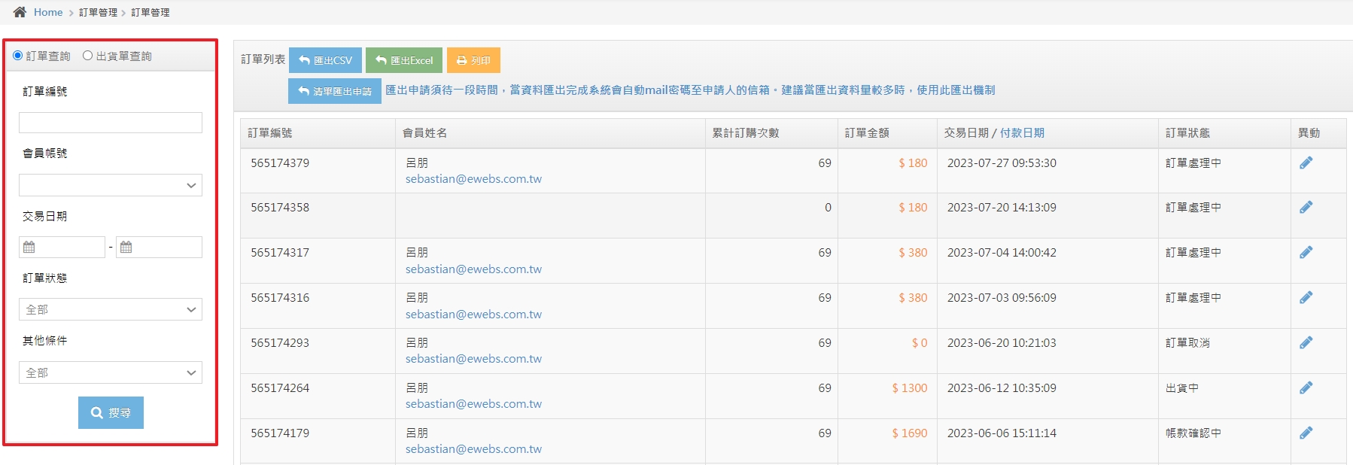Click date 2023-06-20 10:21:03
The image size is (1353, 465).
tap(1002, 343)
